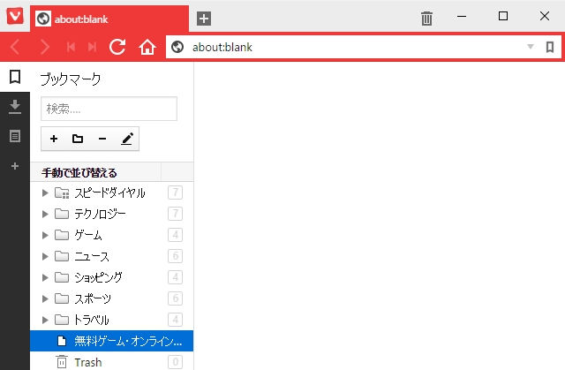Click the 検索 bookmark search field

point(109,109)
